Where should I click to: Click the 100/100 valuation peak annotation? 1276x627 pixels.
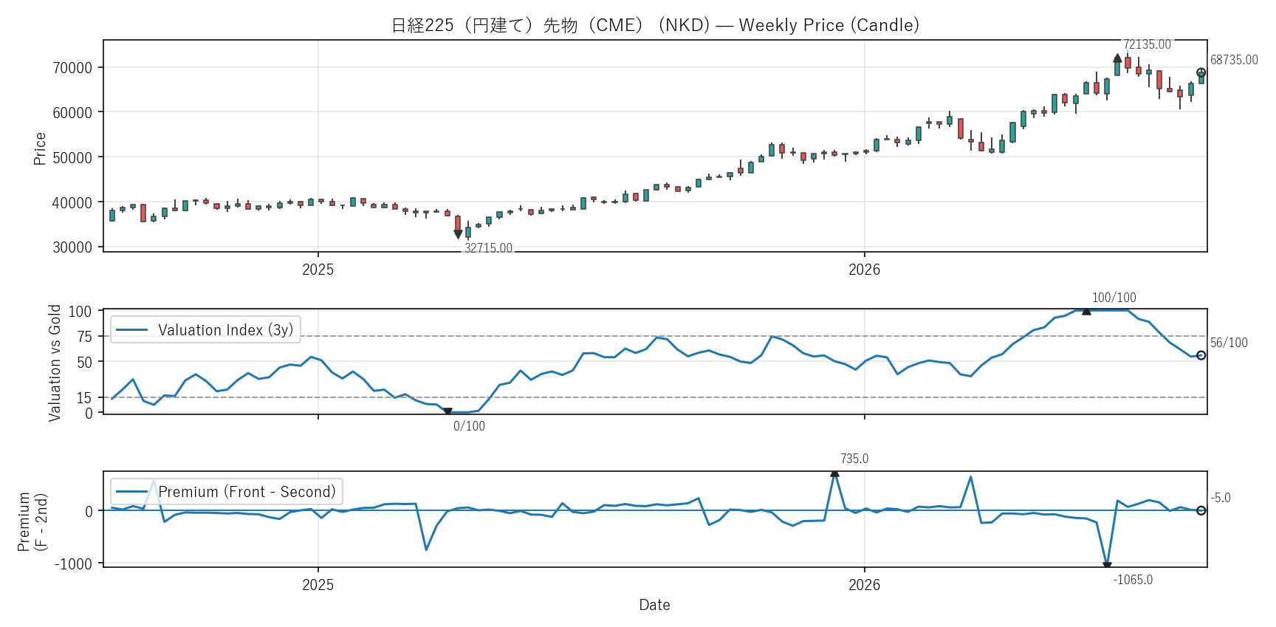(x=1114, y=298)
